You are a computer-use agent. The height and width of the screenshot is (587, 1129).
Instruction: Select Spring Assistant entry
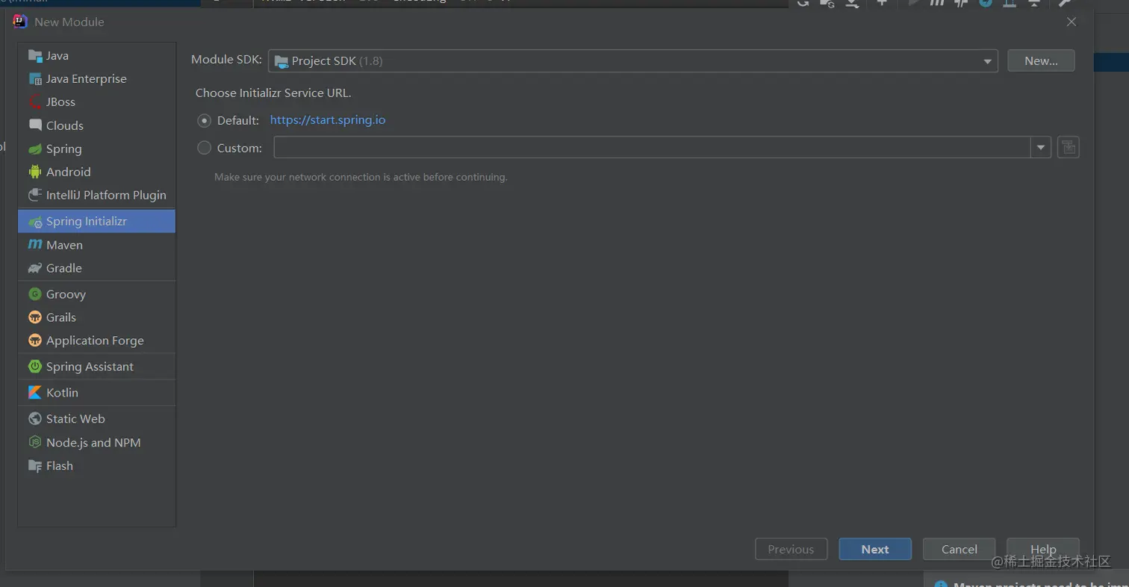(96, 367)
